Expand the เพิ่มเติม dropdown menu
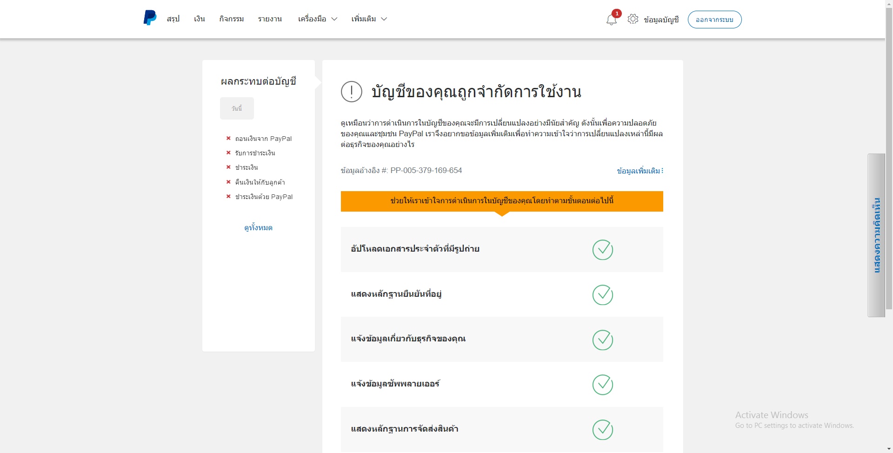893x453 pixels. click(369, 19)
